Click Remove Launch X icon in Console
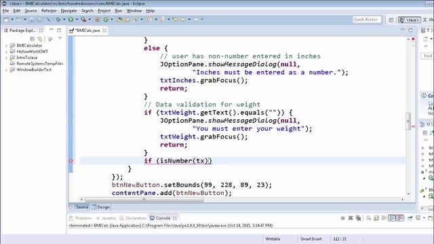The image size is (434, 244). coord(351,218)
